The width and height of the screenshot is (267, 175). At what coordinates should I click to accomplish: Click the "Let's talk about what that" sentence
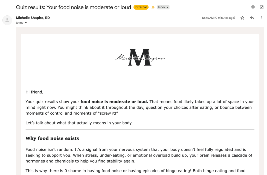(x=79, y=123)
